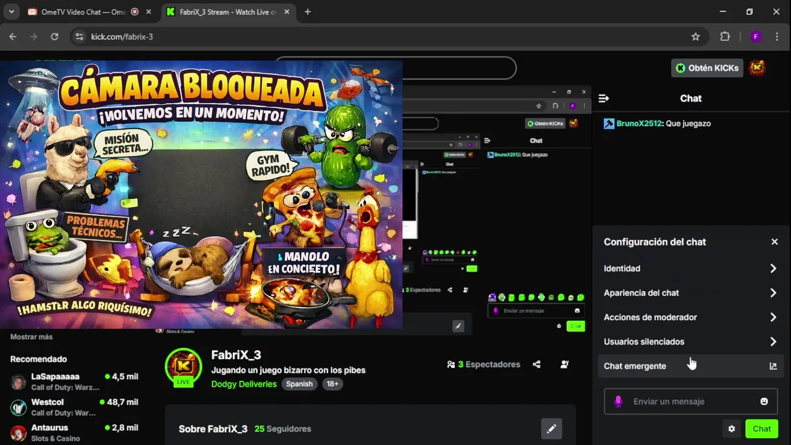
Task: Click FabriX_3 streamer name heading
Action: click(x=236, y=355)
